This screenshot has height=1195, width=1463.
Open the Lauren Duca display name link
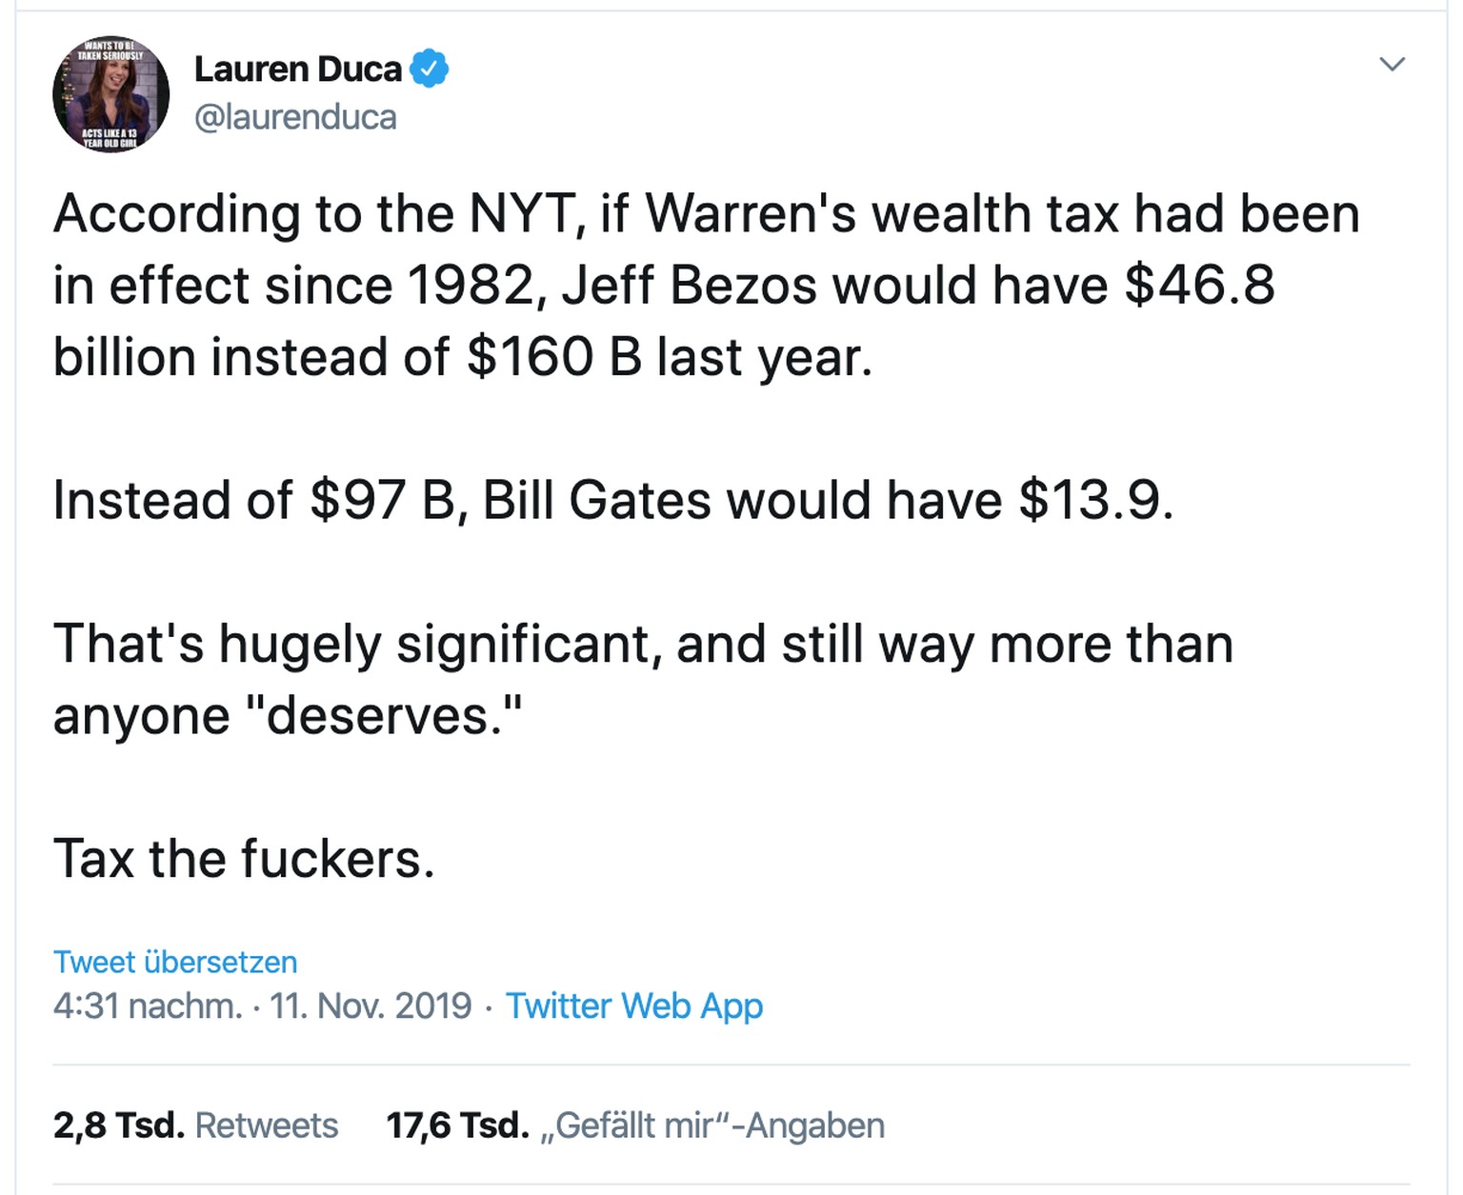(298, 70)
